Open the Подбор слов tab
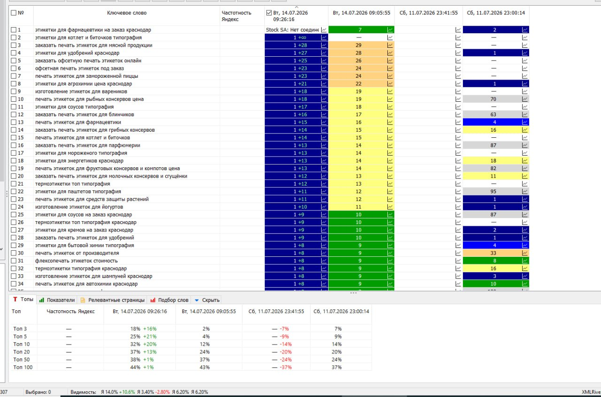601x397 pixels. [x=169, y=300]
